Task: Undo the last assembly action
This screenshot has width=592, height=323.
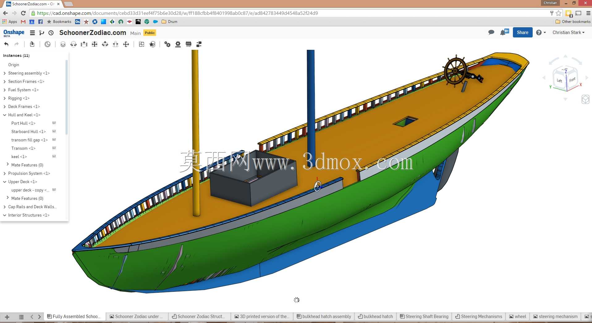Action: (6, 44)
